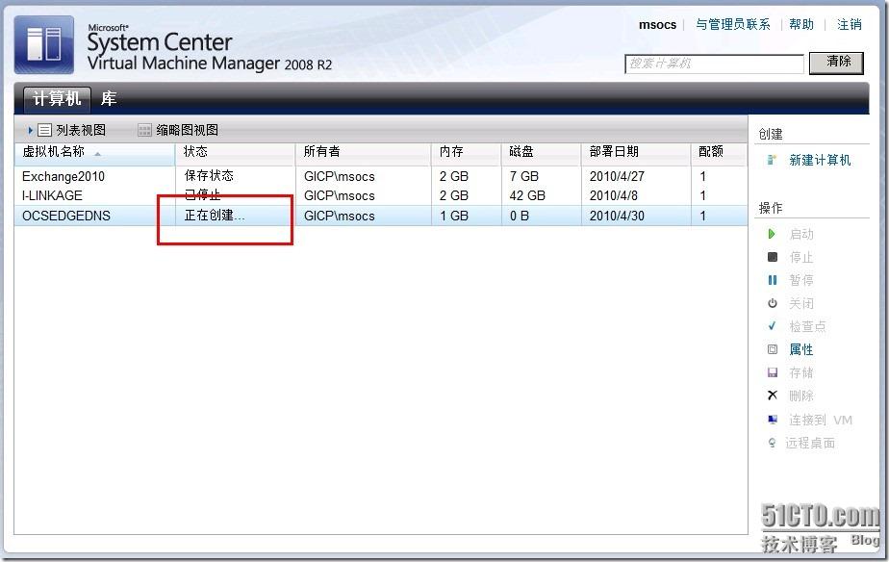This screenshot has height=562, width=889.
Task: Click the 保存状态 status cell
Action: pyautogui.click(x=209, y=176)
